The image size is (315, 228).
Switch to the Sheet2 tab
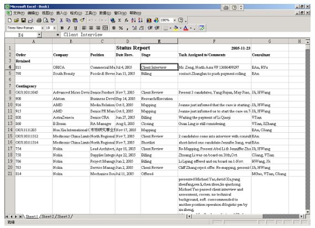(48, 217)
